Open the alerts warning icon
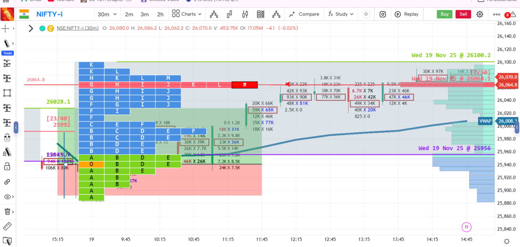The width and height of the screenshot is (520, 247). pyautogui.click(x=513, y=14)
